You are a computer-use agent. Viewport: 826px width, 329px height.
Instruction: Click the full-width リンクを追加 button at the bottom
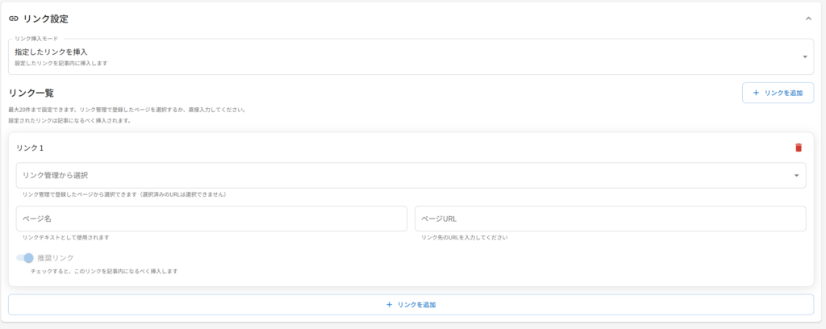[x=411, y=305]
